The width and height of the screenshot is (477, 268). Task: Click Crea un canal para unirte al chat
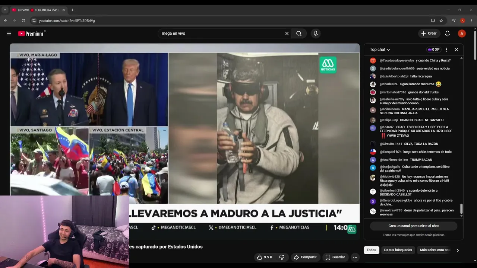(x=413, y=226)
